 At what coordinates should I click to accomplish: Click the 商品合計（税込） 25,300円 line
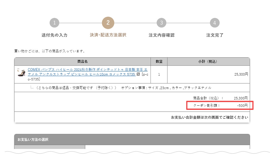[x=220, y=98]
